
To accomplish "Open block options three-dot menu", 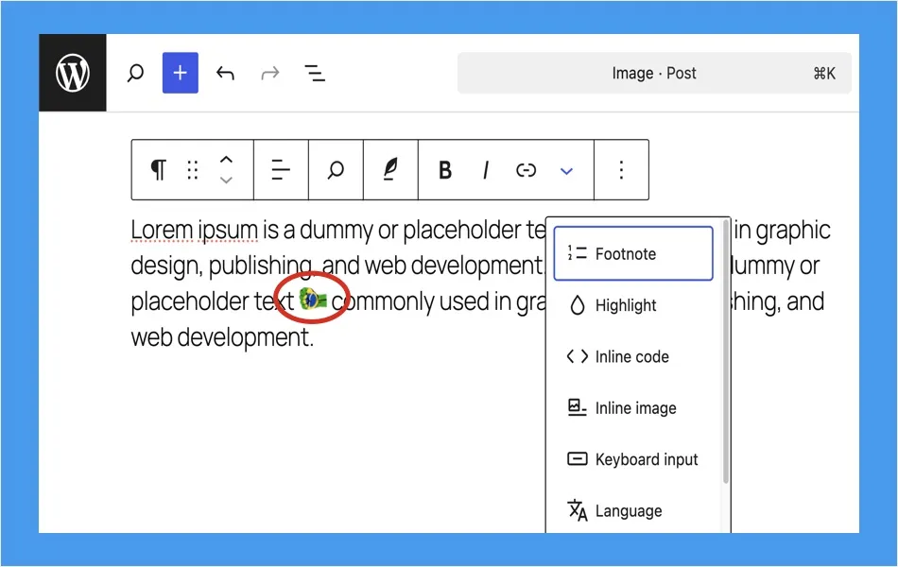I will (621, 170).
